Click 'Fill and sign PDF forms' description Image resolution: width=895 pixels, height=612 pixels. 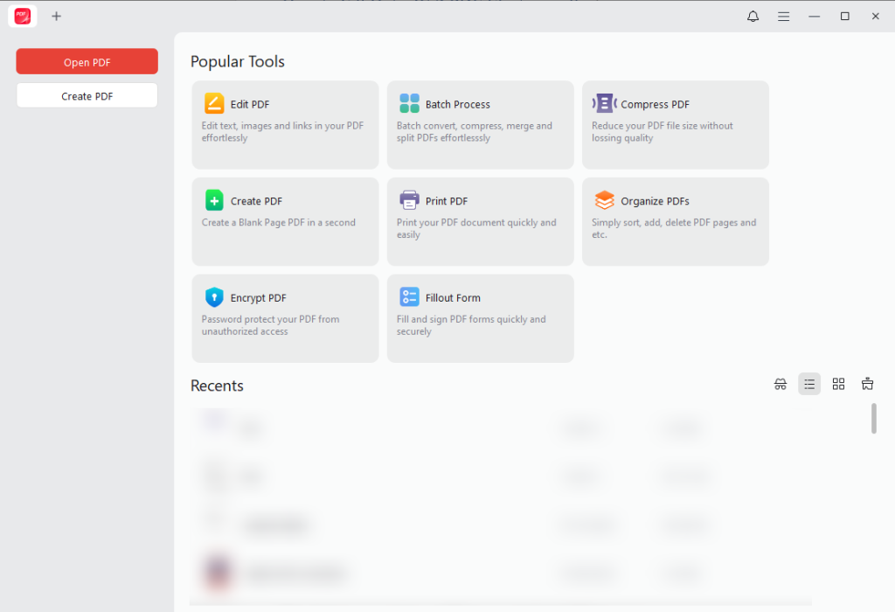pyautogui.click(x=471, y=325)
